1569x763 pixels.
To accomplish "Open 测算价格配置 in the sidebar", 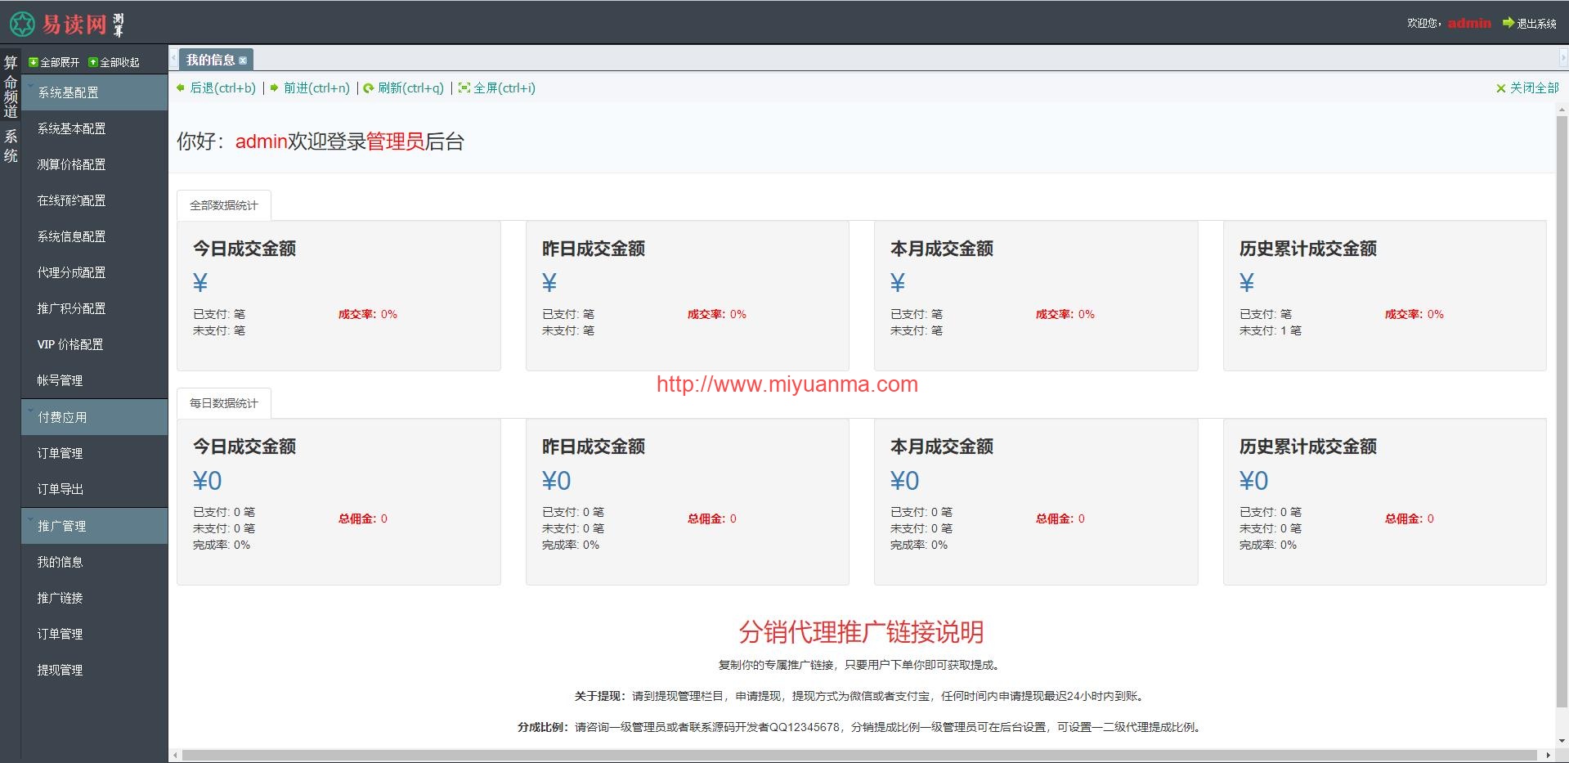I will [x=71, y=165].
